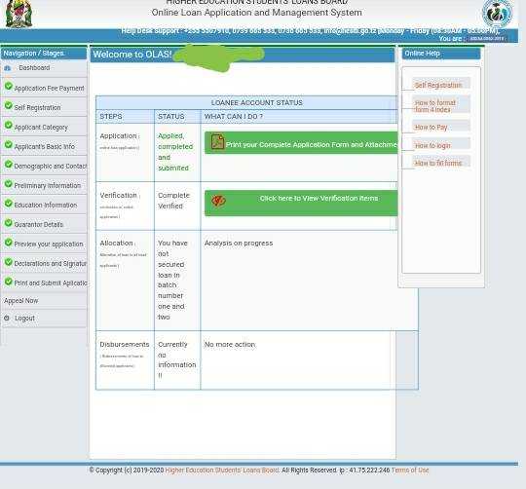Open How to format form 4 index help
526x489 pixels.
tap(435, 106)
